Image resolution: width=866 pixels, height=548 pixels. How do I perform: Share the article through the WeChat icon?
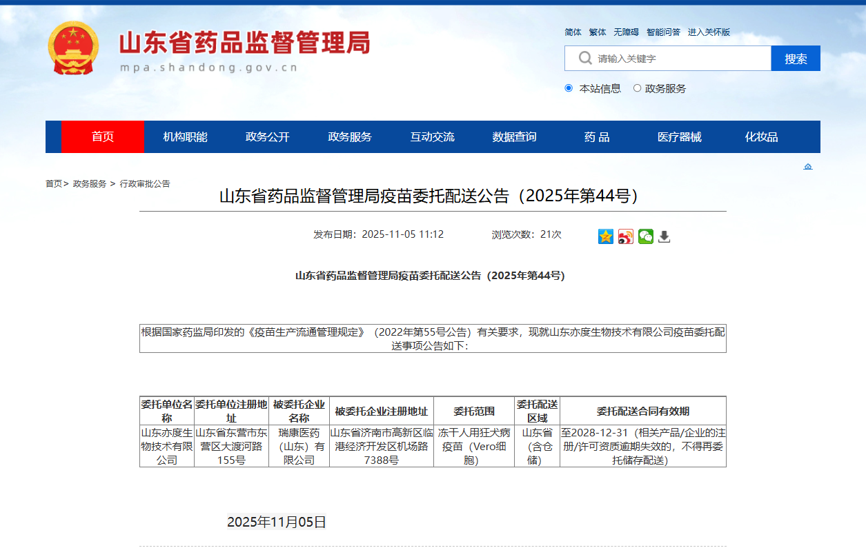pyautogui.click(x=645, y=236)
